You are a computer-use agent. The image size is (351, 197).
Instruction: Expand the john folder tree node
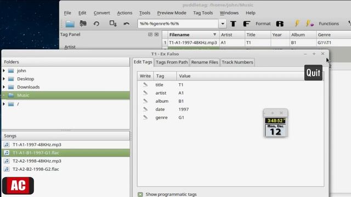pyautogui.click(x=4, y=71)
